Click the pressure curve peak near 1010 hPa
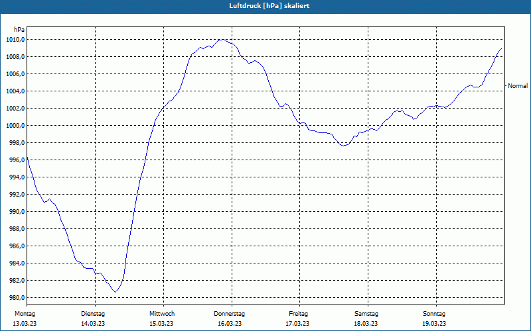Image resolution: width=531 pixels, height=331 pixels. [x=222, y=40]
